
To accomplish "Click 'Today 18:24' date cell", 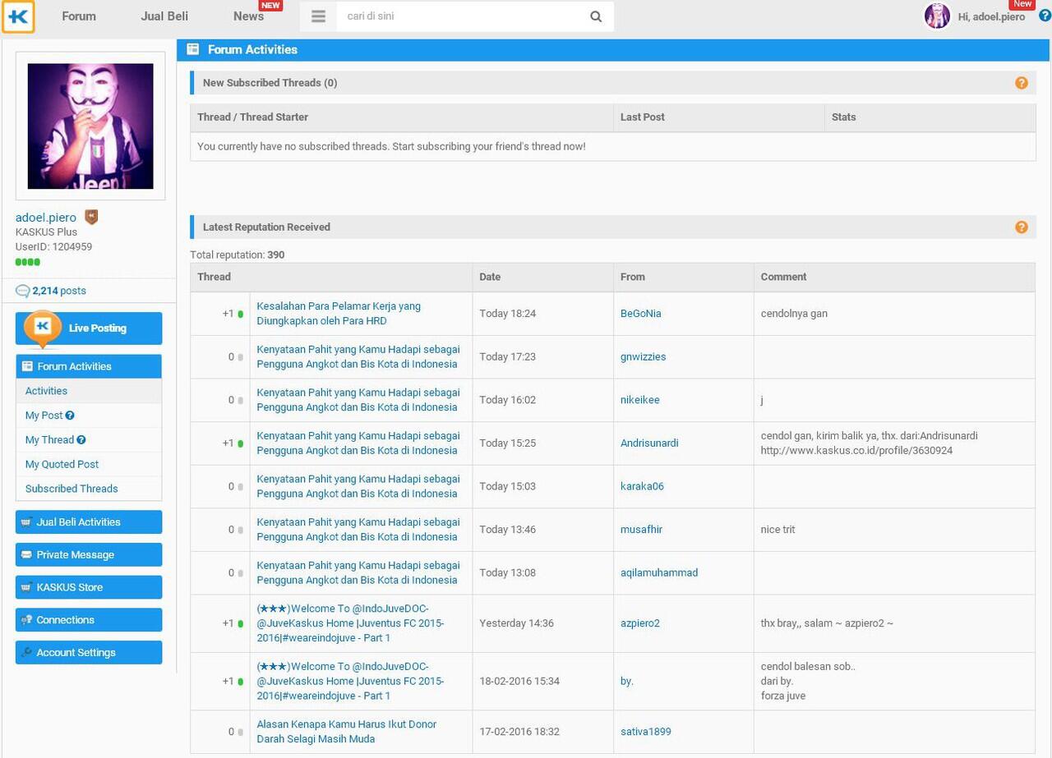I will 508,314.
